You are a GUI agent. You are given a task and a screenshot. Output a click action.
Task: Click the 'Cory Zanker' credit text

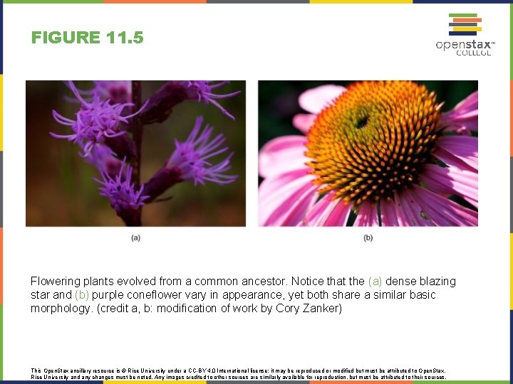pyautogui.click(x=307, y=308)
